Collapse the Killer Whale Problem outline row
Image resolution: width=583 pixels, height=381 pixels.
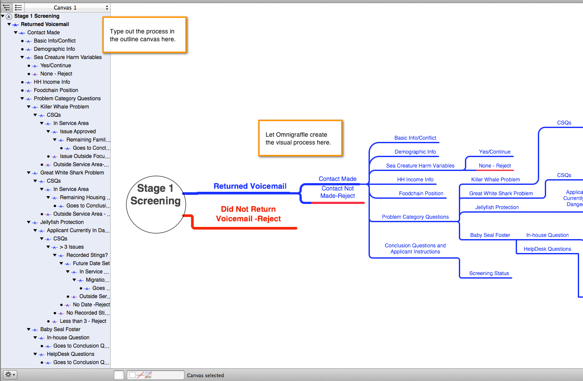coord(29,107)
